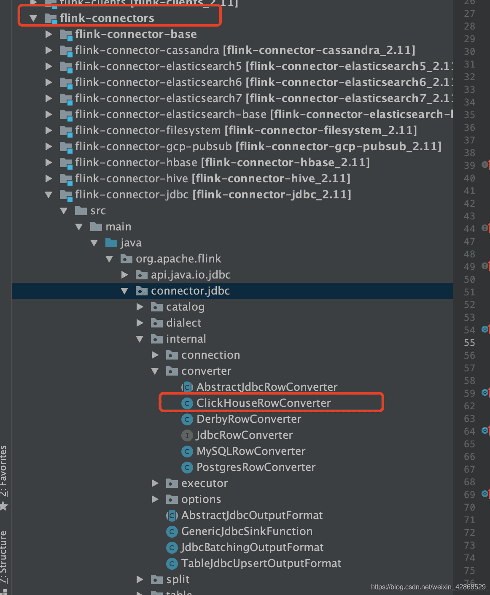
Task: Click gutter marker on line 39
Action: pos(485,165)
